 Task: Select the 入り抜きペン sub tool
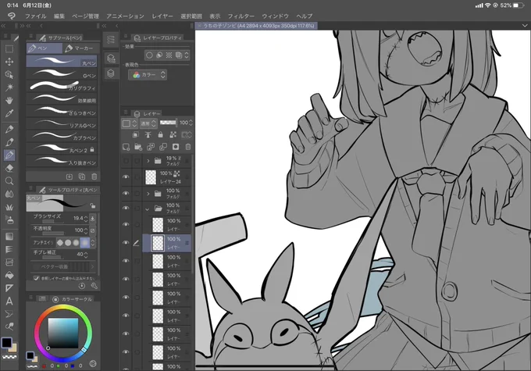tap(62, 161)
